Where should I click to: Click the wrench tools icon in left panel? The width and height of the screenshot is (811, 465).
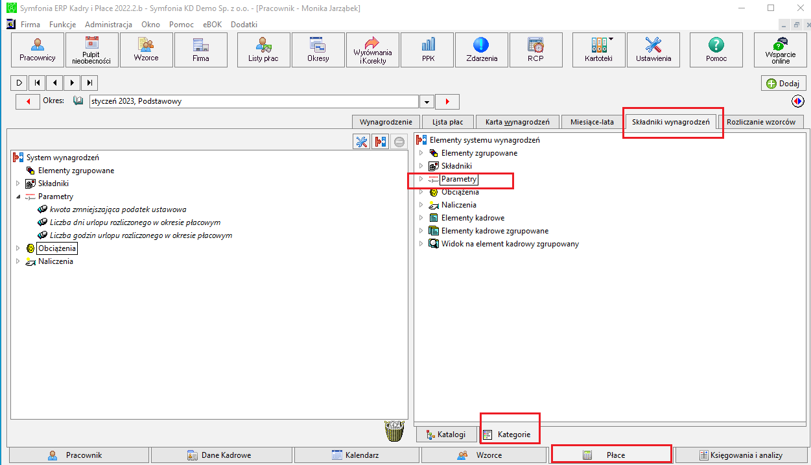coord(361,141)
